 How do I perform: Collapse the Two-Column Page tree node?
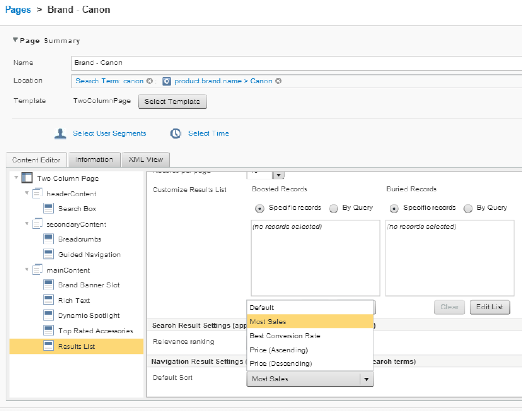tap(16, 178)
